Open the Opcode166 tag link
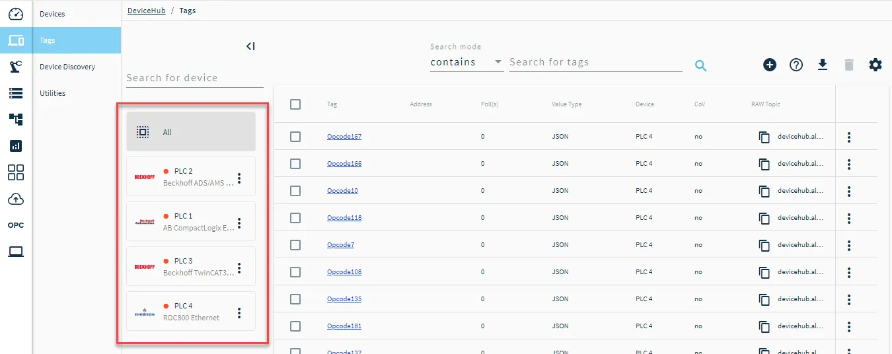The width and height of the screenshot is (892, 354). (x=344, y=164)
